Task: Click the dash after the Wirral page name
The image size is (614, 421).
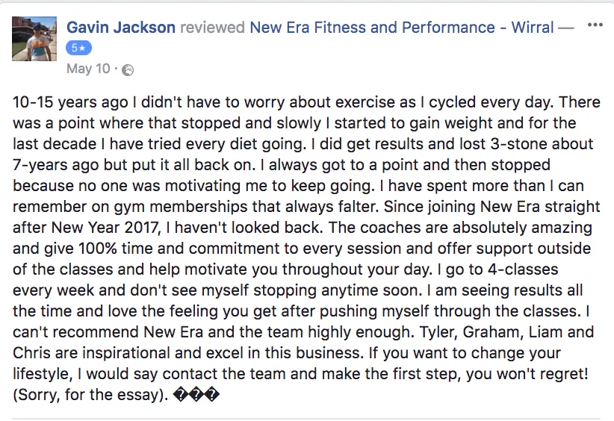Action: pyautogui.click(x=566, y=28)
